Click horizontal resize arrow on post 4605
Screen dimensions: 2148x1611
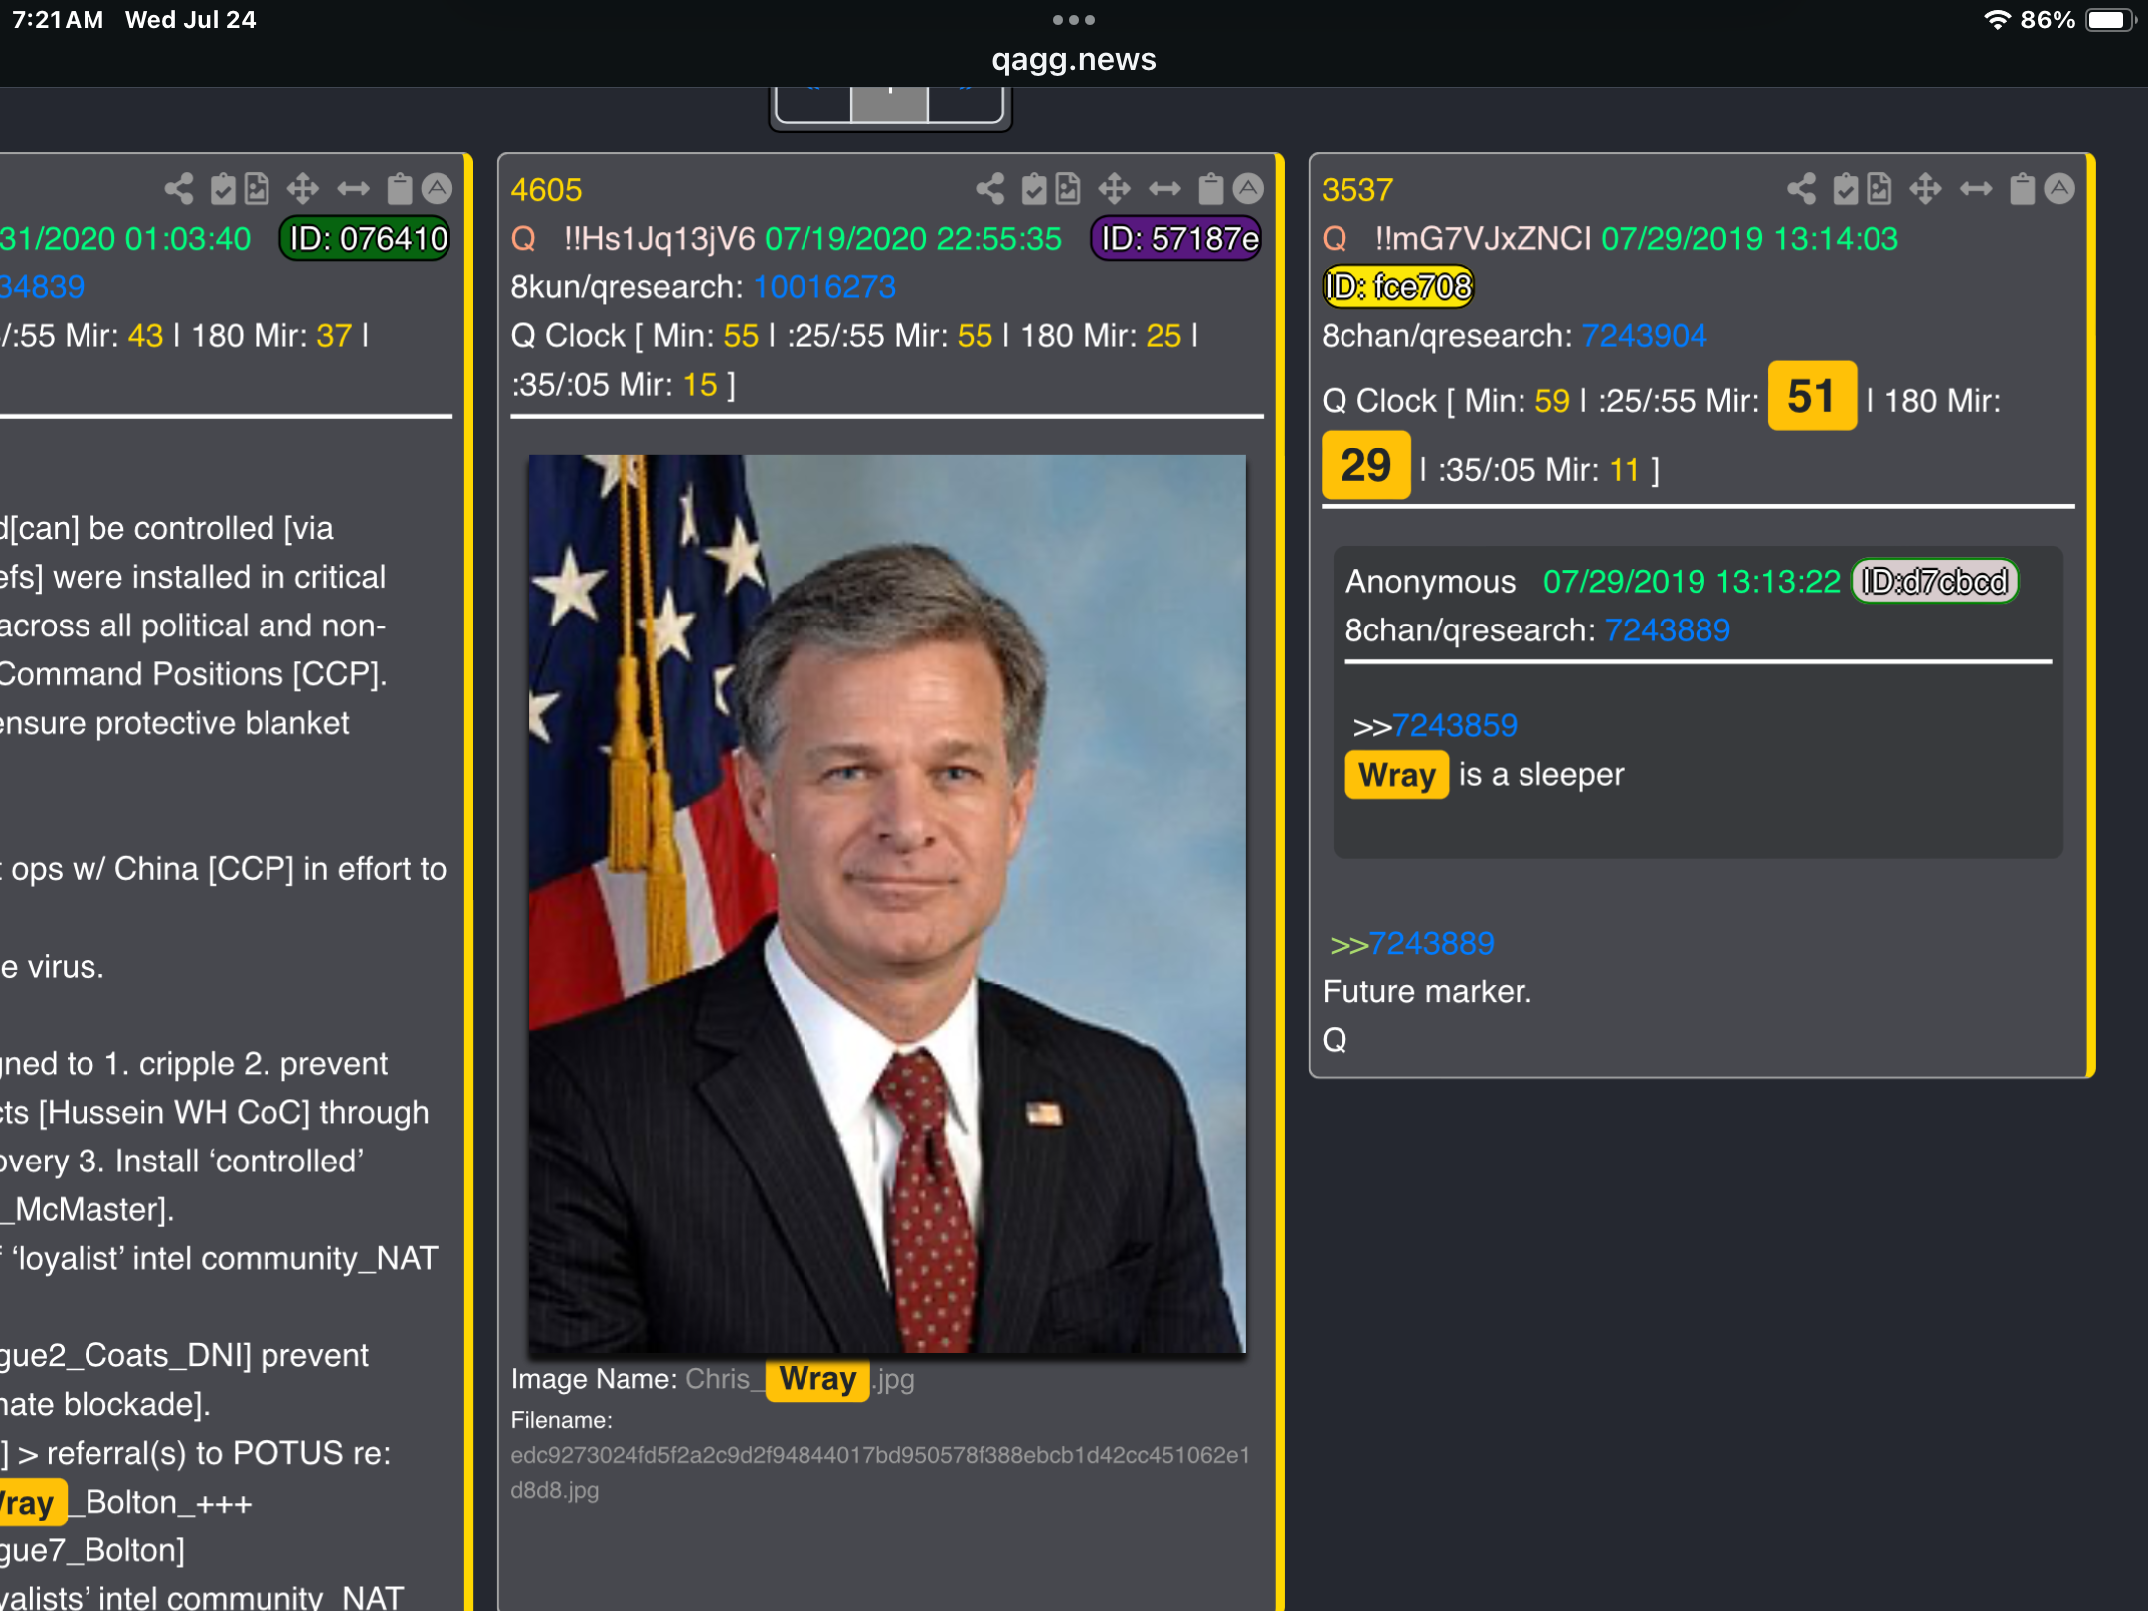[x=1164, y=188]
